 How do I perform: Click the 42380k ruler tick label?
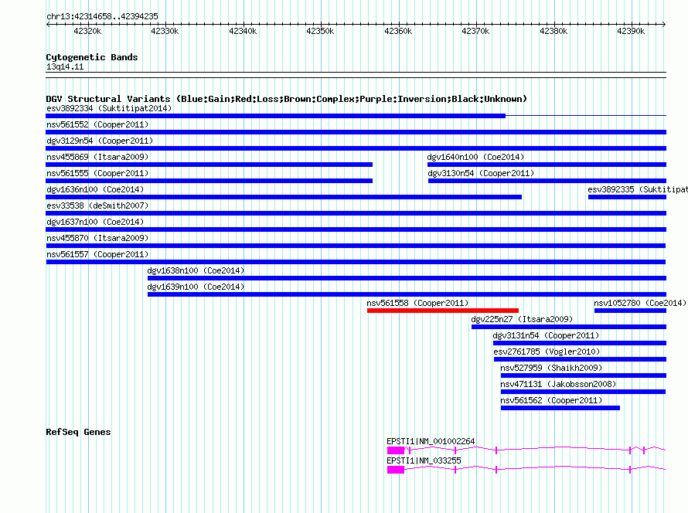click(553, 31)
